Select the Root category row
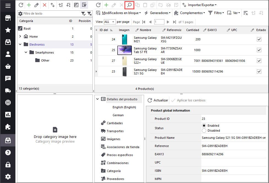The width and height of the screenshot is (269, 183). [x=55, y=29]
